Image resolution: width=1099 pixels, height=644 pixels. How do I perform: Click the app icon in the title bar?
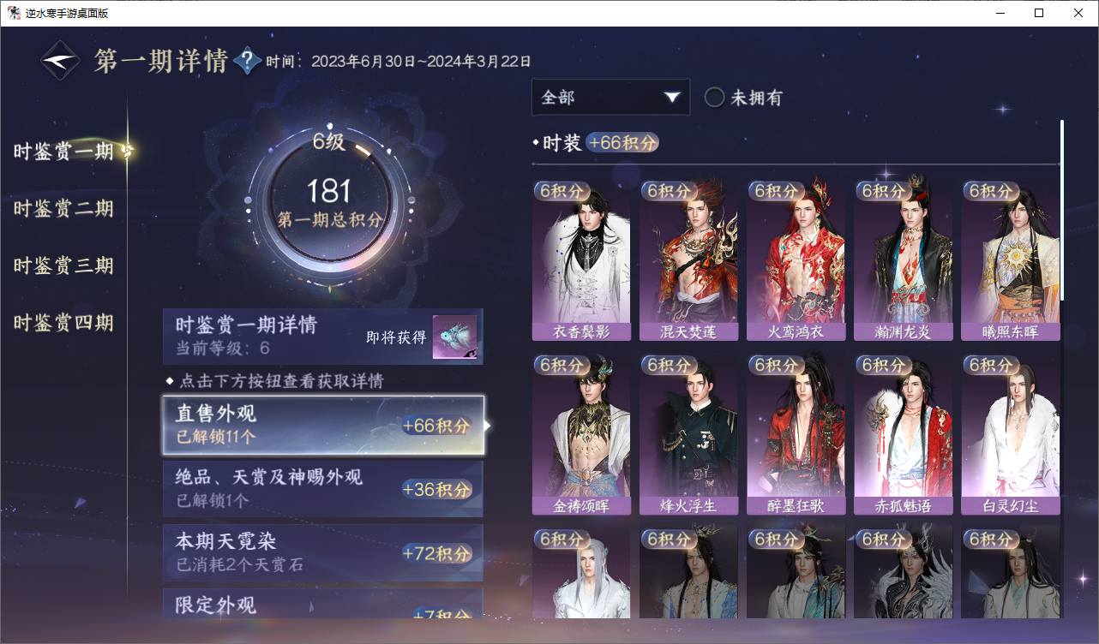[14, 13]
